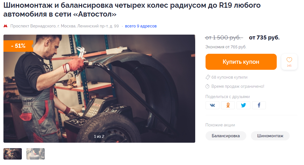Click the '1 из 2' photo counter
Screen dimensions: 304x165
tap(99, 136)
